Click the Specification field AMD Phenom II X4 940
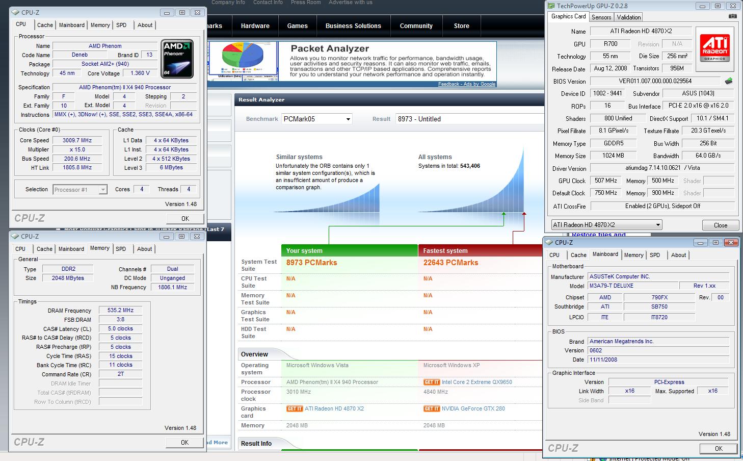The height and width of the screenshot is (461, 743). tap(125, 87)
